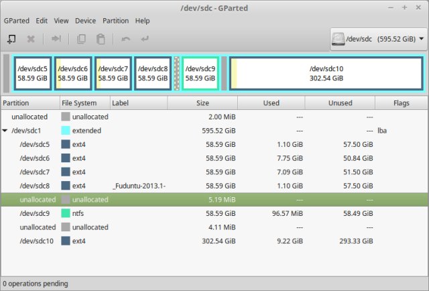Select the /dev/sdc1 extended row
Screen dimensions: 429x291
pyautogui.click(x=214, y=131)
